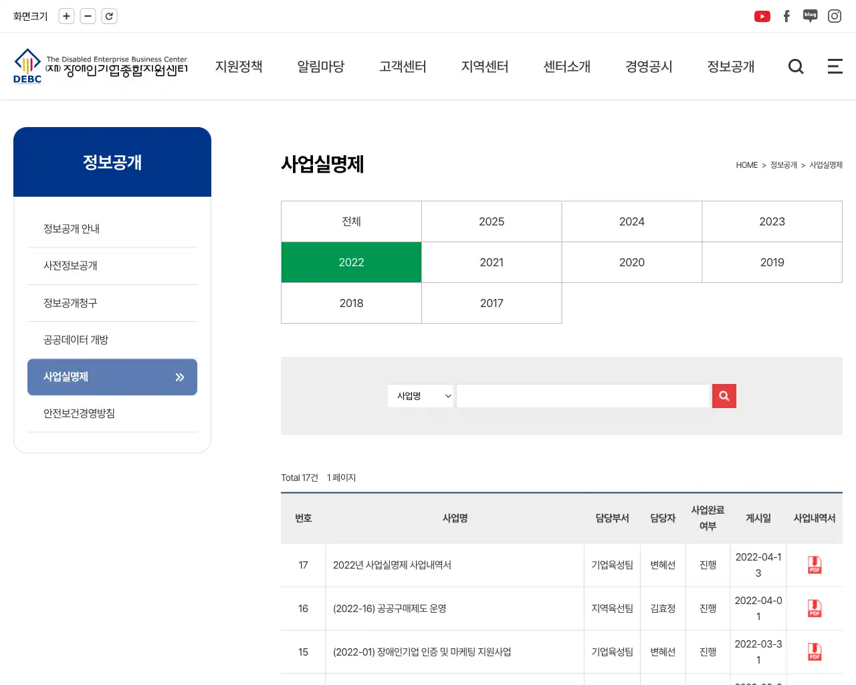
Task: Click the red search submit button
Action: 724,396
